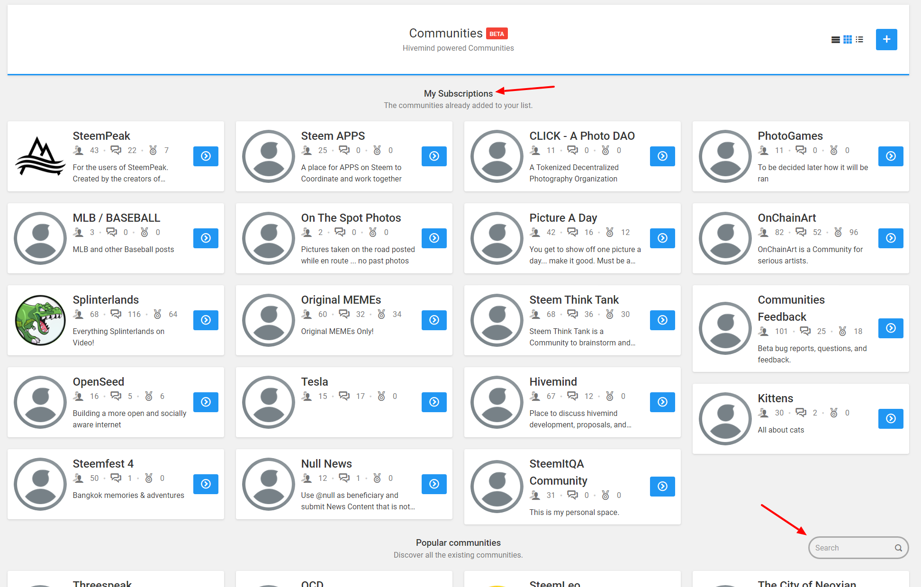Click Splinterlands comment count 116

134,315
